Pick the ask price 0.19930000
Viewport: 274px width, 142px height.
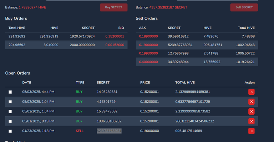pyautogui.click(x=148, y=53)
